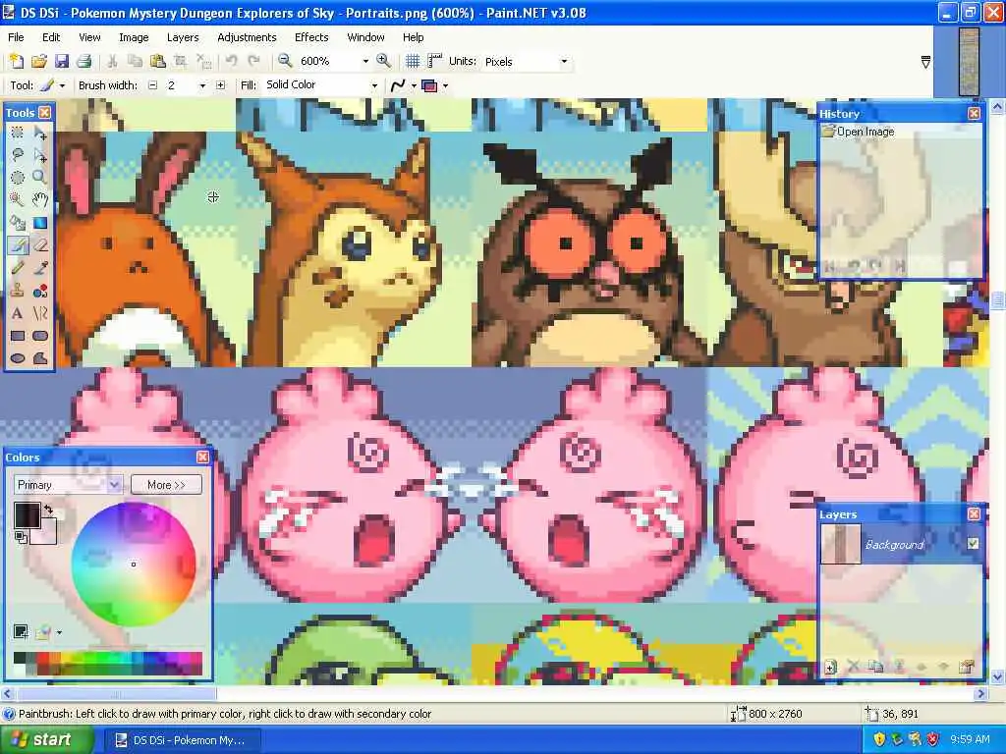Select the Pan hand tool

click(40, 199)
